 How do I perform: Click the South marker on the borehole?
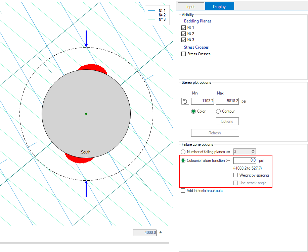[x=86, y=152]
